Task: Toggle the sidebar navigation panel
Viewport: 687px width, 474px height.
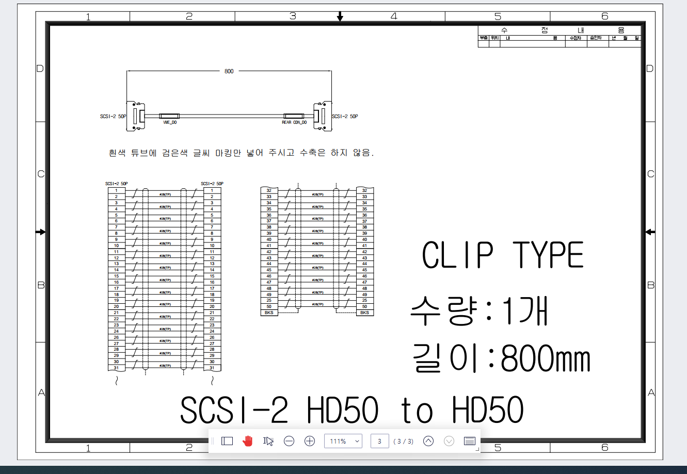Action: [x=227, y=441]
